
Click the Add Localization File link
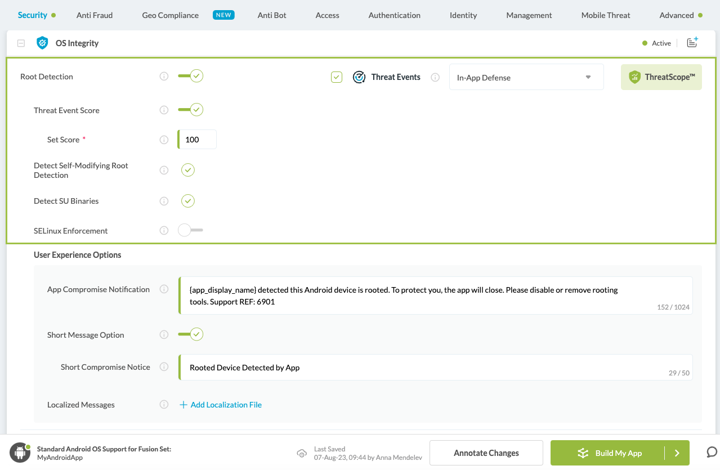pos(221,404)
